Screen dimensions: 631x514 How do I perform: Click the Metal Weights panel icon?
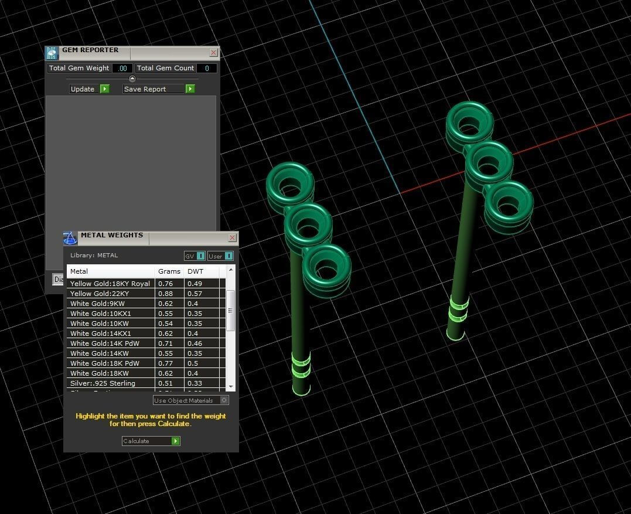click(70, 238)
